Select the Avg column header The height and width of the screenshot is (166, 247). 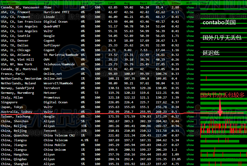[x=127, y=3]
